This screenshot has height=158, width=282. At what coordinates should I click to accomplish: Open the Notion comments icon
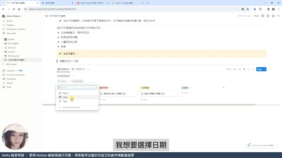[x=263, y=16]
